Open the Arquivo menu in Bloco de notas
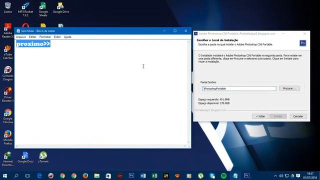This screenshot has width=320, height=180. 21,37
